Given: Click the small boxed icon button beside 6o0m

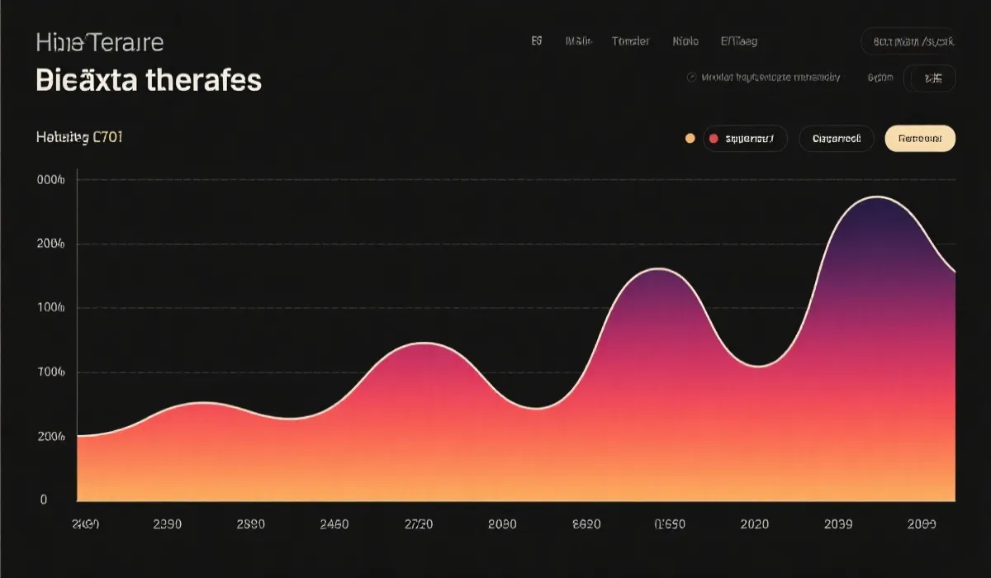Looking at the screenshot, I should 932,78.
